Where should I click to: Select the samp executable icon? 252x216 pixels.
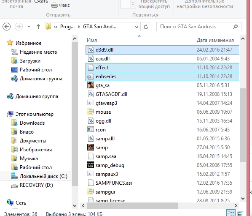(x=91, y=147)
